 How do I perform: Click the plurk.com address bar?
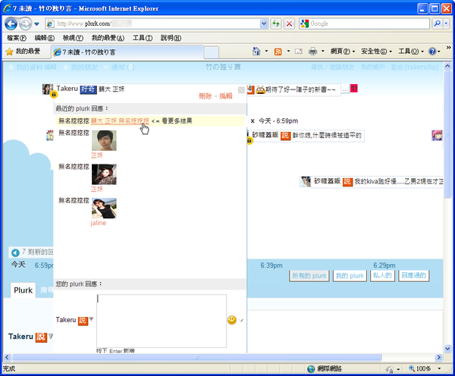point(152,23)
